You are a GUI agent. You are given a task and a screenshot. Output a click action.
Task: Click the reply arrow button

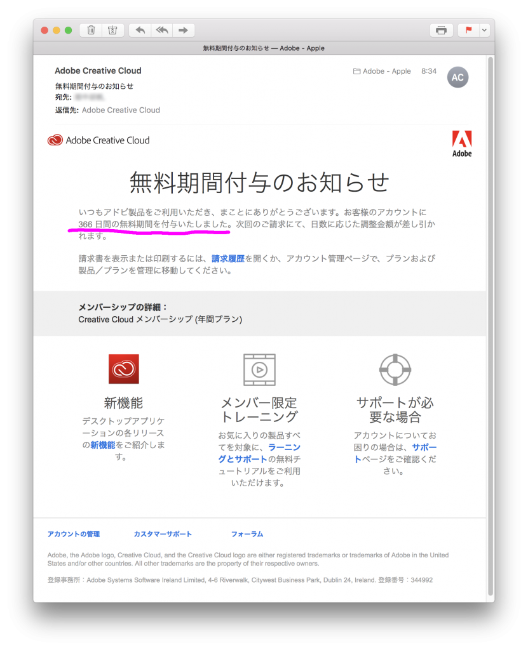[140, 30]
